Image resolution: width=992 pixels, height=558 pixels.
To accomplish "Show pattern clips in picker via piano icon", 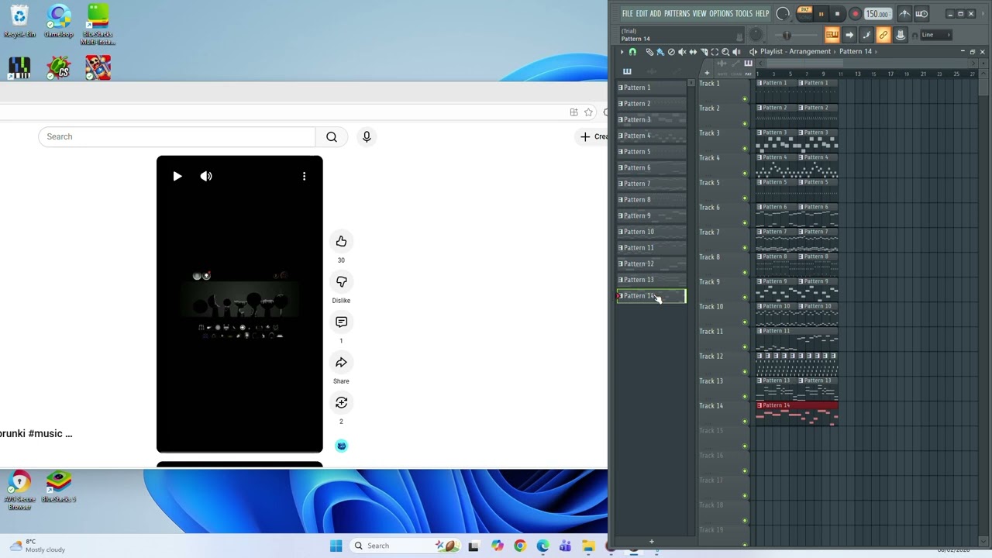I will [627, 72].
